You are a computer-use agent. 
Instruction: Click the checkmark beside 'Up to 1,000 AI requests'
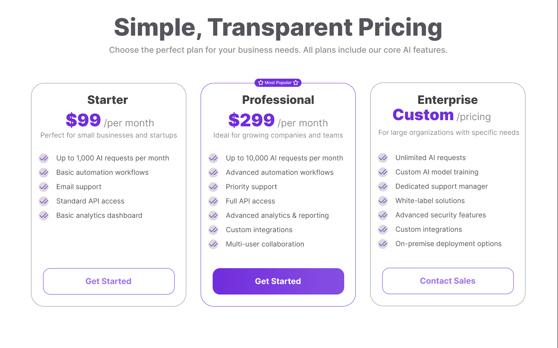click(43, 158)
